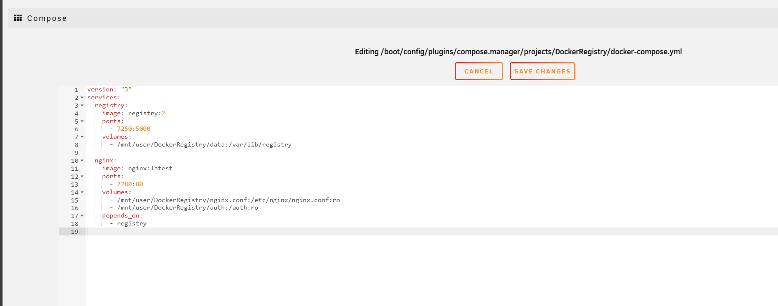778x306 pixels.
Task: Click the Save Changes button
Action: pos(542,71)
